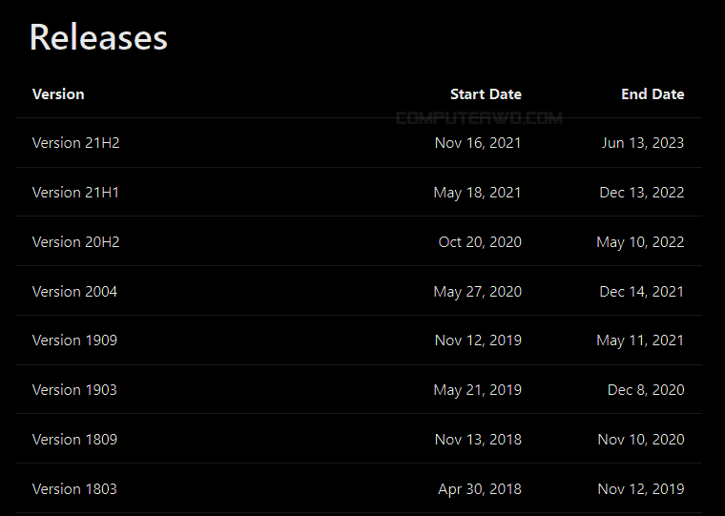Select the Version 1809 row label
Screen dimensions: 725x516
[74, 440]
